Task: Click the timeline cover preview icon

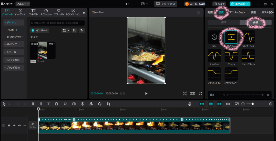Action: point(237,104)
